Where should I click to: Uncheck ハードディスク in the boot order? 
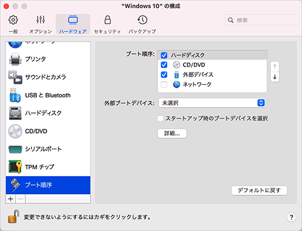click(164, 55)
